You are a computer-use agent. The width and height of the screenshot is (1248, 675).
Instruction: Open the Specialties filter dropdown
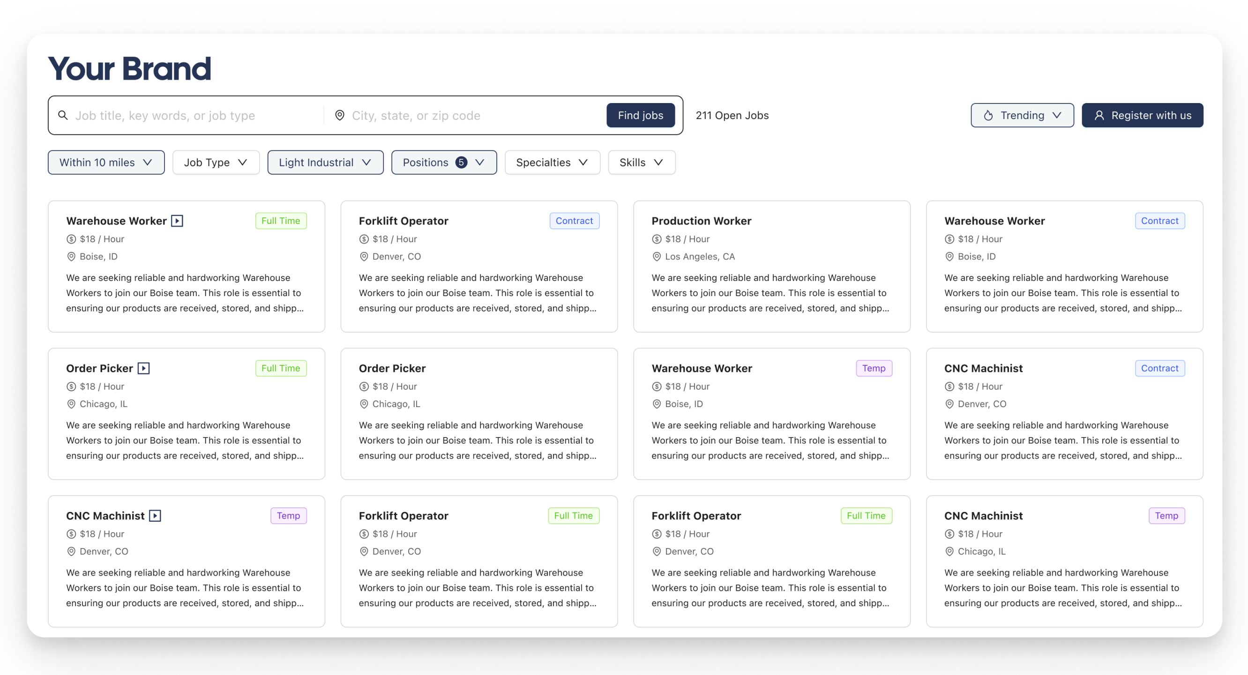[553, 162]
